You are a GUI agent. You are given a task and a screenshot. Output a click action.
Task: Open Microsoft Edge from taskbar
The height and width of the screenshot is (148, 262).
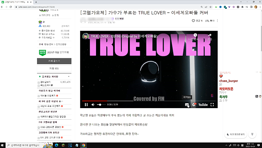point(56,145)
